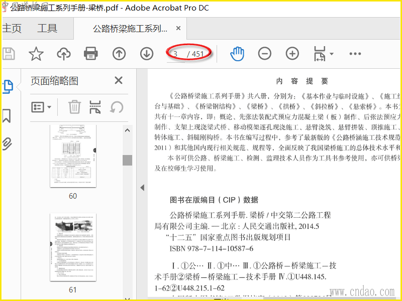402x301 pixels.
Task: Zoom in with the plus icon
Action: coord(292,54)
